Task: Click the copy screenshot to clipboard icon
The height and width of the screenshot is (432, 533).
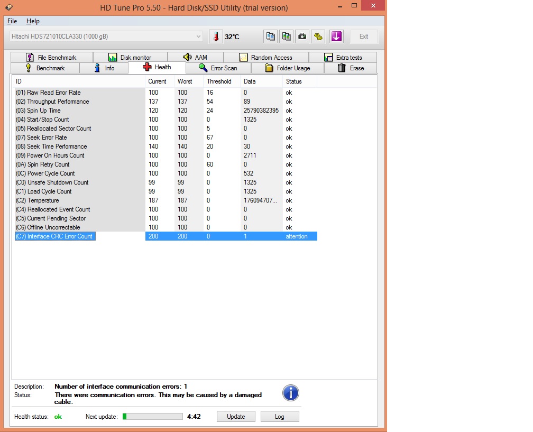Action: (x=286, y=36)
